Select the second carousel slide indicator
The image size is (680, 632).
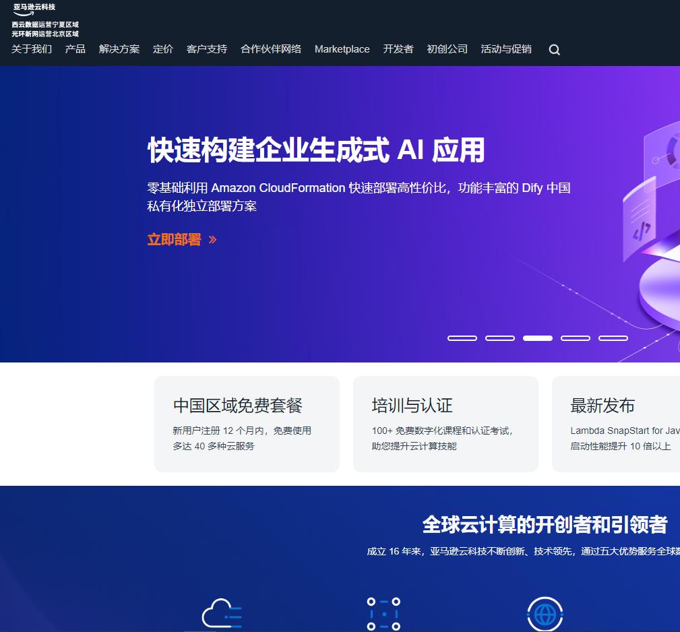pyautogui.click(x=500, y=338)
